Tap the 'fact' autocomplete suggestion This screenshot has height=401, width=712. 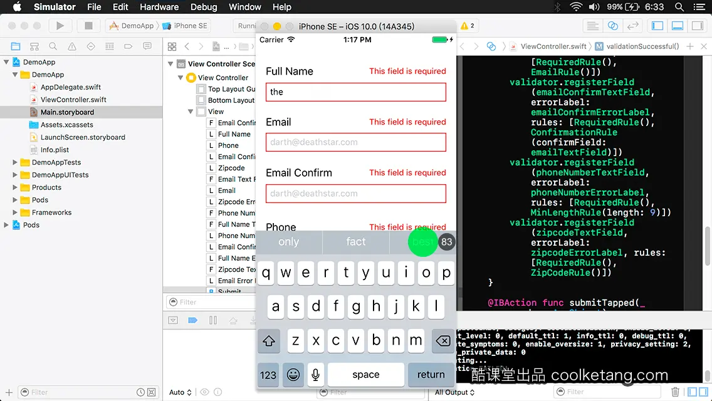(x=355, y=242)
